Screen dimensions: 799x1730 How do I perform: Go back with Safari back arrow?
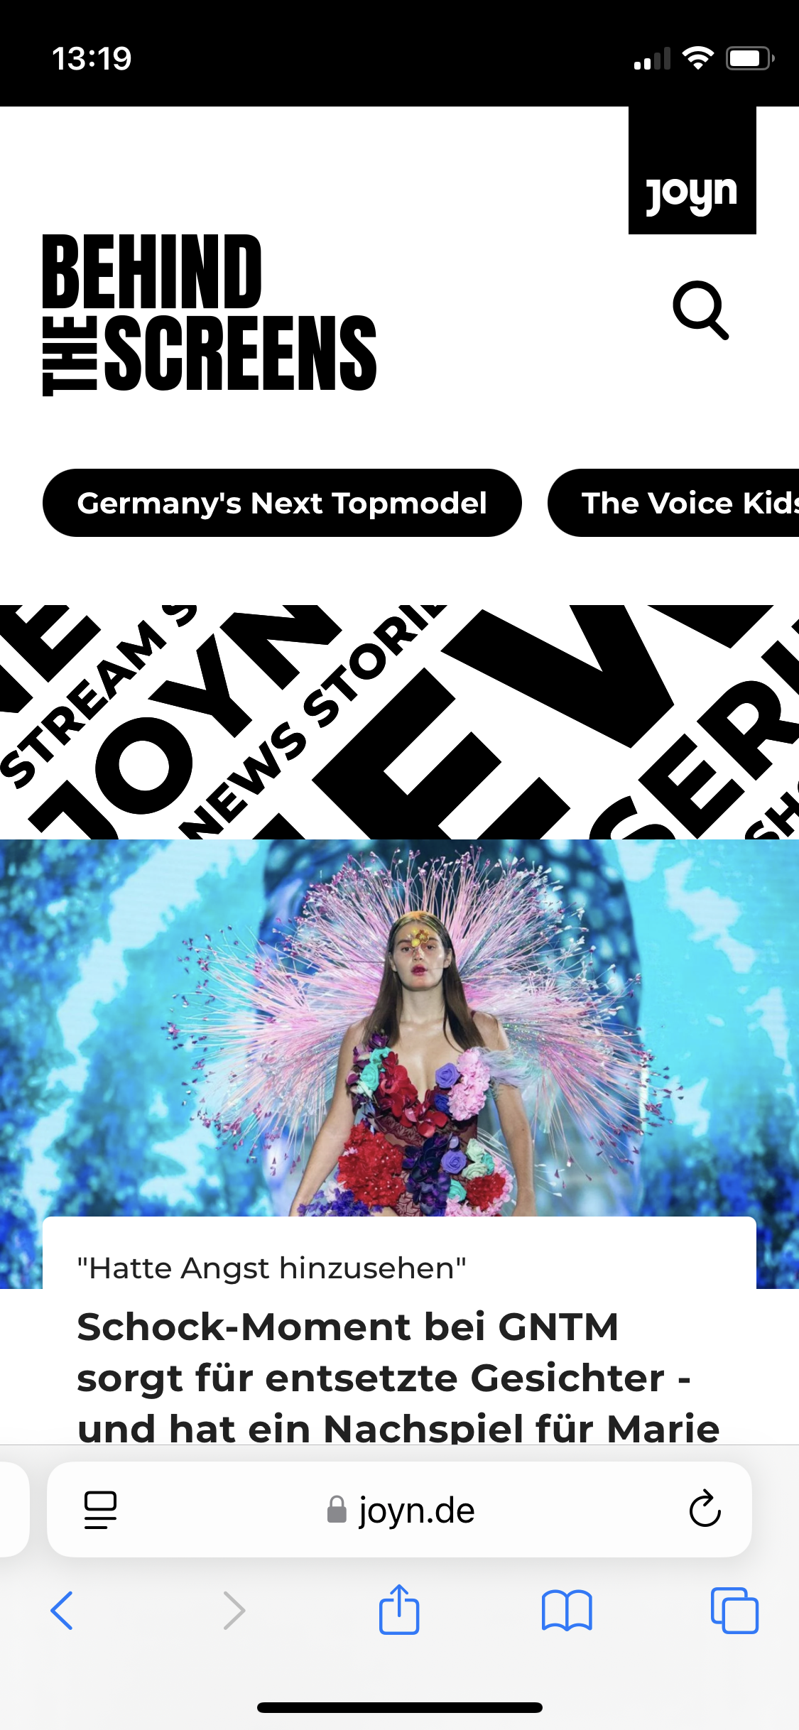[x=62, y=1610]
